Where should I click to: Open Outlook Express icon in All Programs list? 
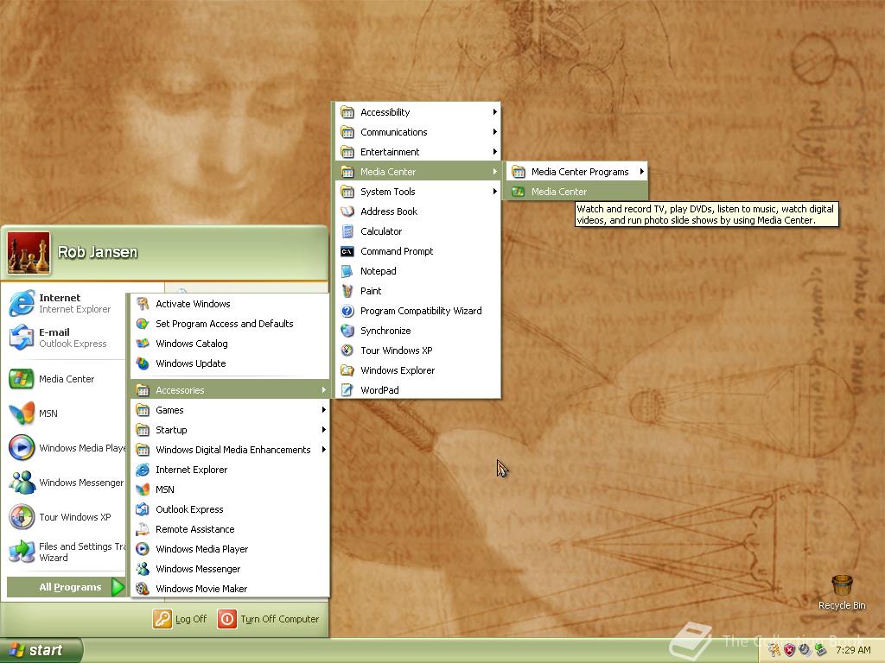point(143,509)
